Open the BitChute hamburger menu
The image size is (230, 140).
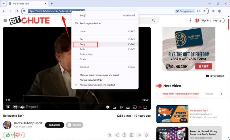(x=5, y=20)
